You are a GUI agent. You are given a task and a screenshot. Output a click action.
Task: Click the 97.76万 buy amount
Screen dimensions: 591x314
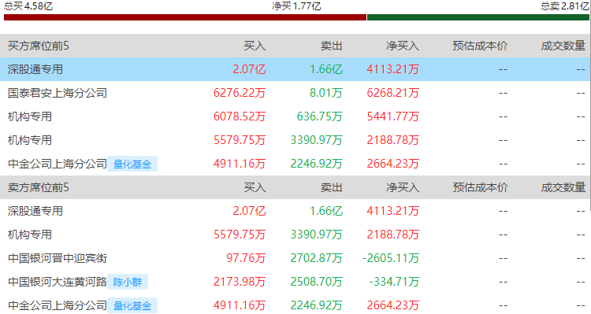point(246,258)
